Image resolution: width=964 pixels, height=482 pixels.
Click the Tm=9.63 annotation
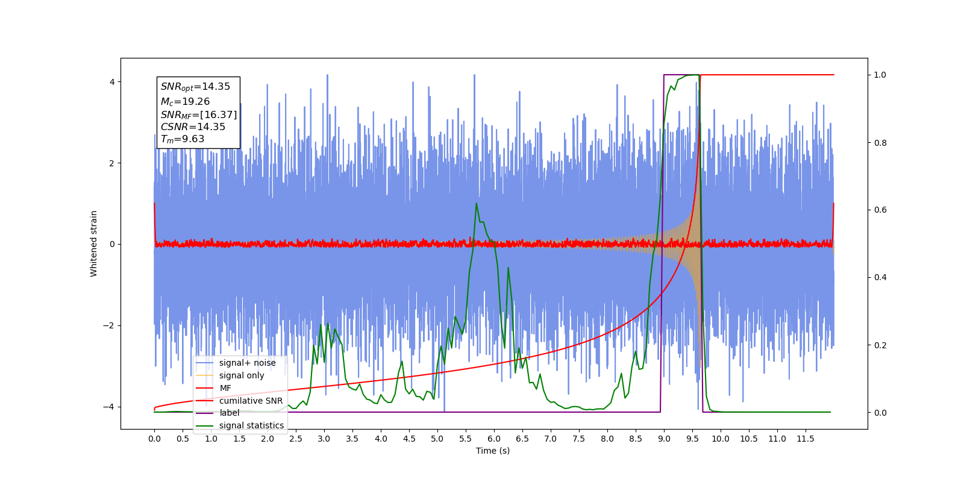(x=183, y=139)
